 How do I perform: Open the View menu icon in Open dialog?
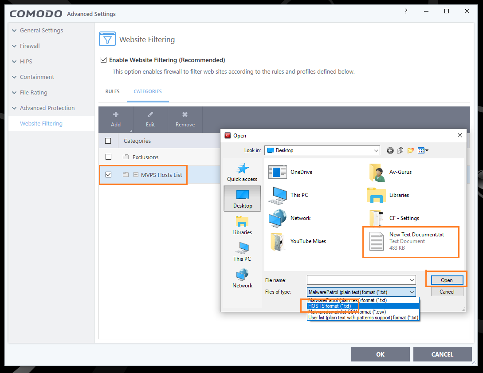pyautogui.click(x=423, y=150)
